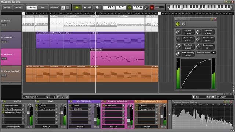Open Room Reverb editor arrow in MASTER rack
Screen dimensions: 235x132
23,106
